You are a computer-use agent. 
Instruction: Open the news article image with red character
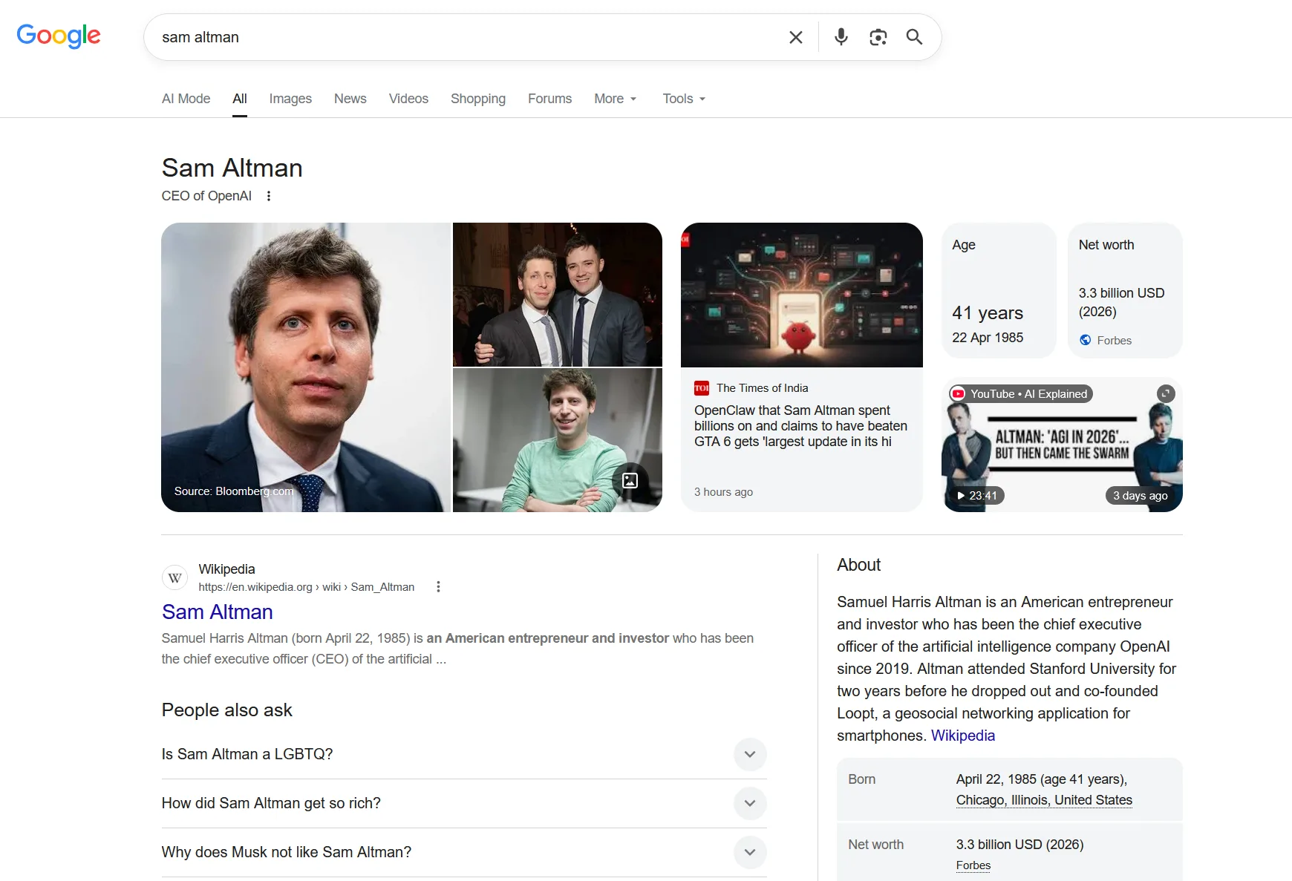(x=802, y=295)
